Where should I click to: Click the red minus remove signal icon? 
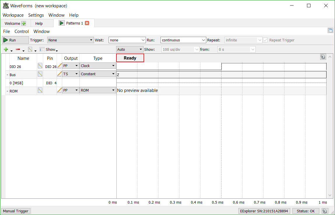(x=18, y=50)
